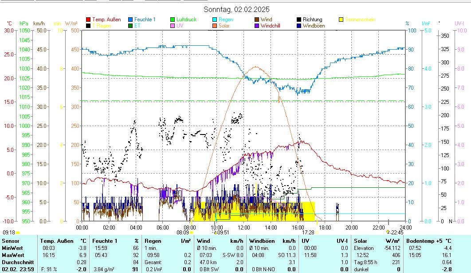Click the current soil temperature -2.8
Viewport: 471px width, 273px height.
(447, 269)
